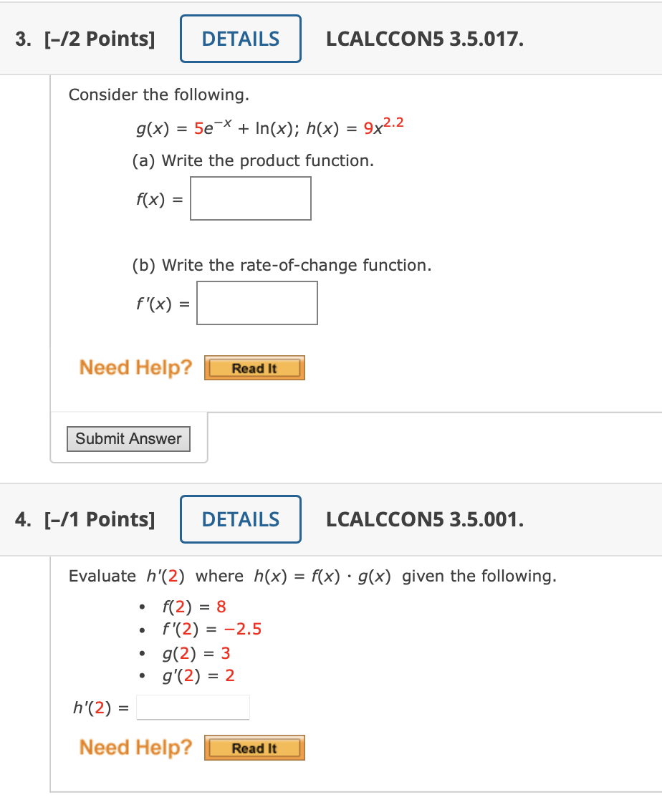Open DETAILS for question 4

240,519
